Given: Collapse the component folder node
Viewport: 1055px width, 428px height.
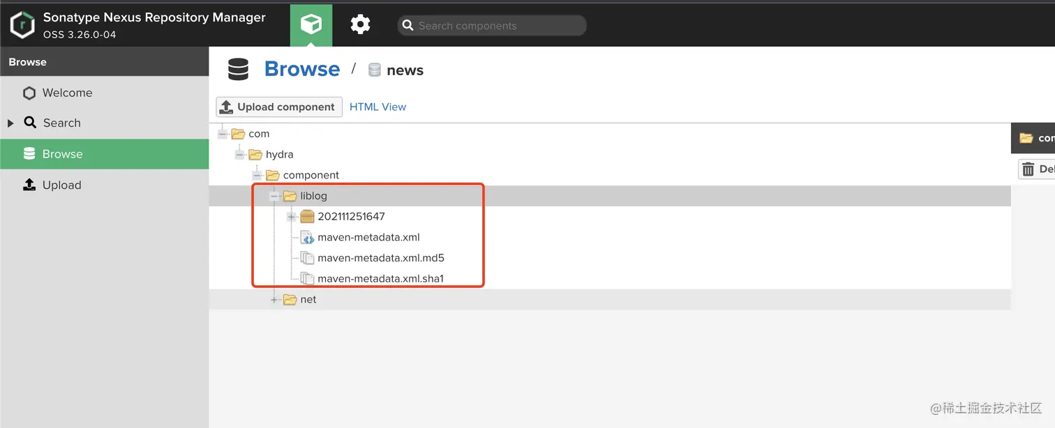Looking at the screenshot, I should [257, 175].
